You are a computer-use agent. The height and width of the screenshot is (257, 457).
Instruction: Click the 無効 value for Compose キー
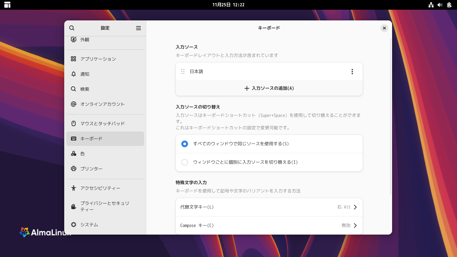[x=346, y=226]
